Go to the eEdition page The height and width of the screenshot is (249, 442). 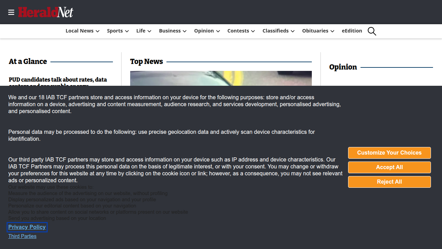click(x=352, y=31)
